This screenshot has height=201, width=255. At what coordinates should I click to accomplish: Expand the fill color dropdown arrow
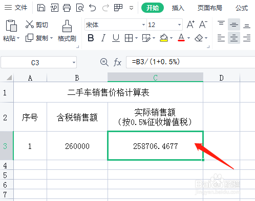tap(171, 38)
